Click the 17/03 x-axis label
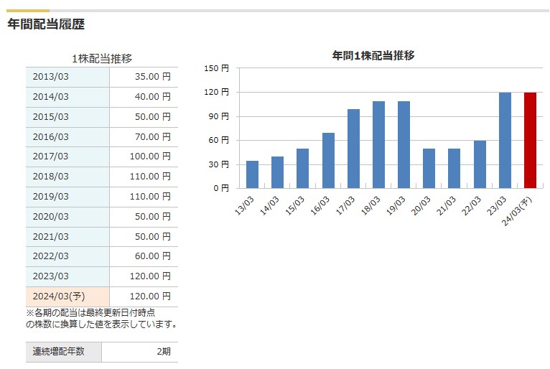Screen dimensions: 550x369 345,205
